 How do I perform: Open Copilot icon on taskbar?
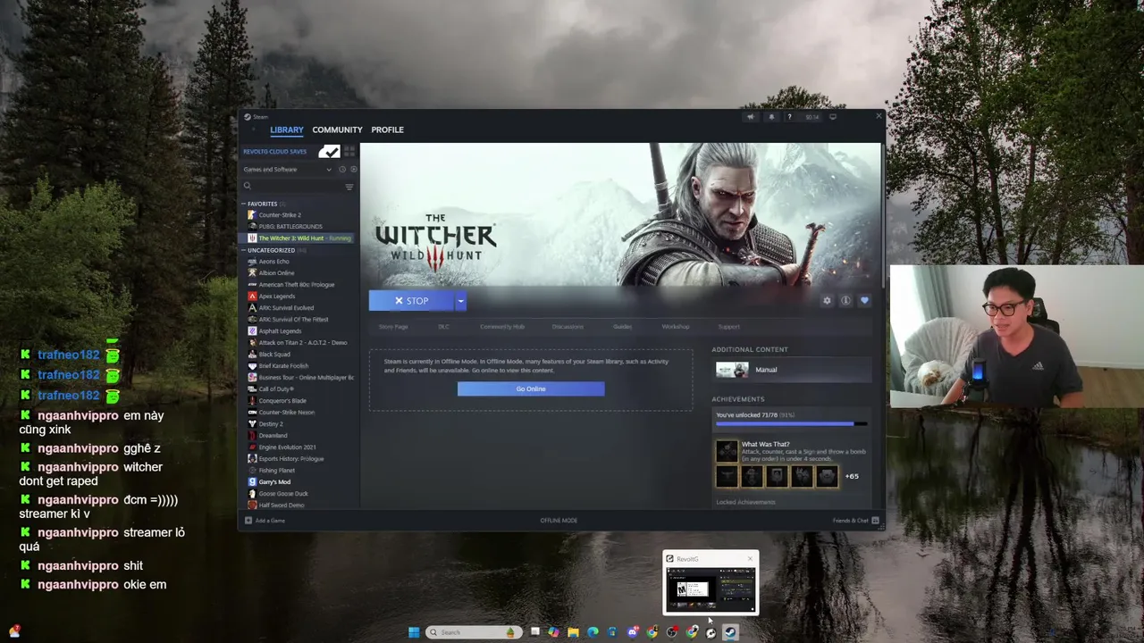(553, 632)
